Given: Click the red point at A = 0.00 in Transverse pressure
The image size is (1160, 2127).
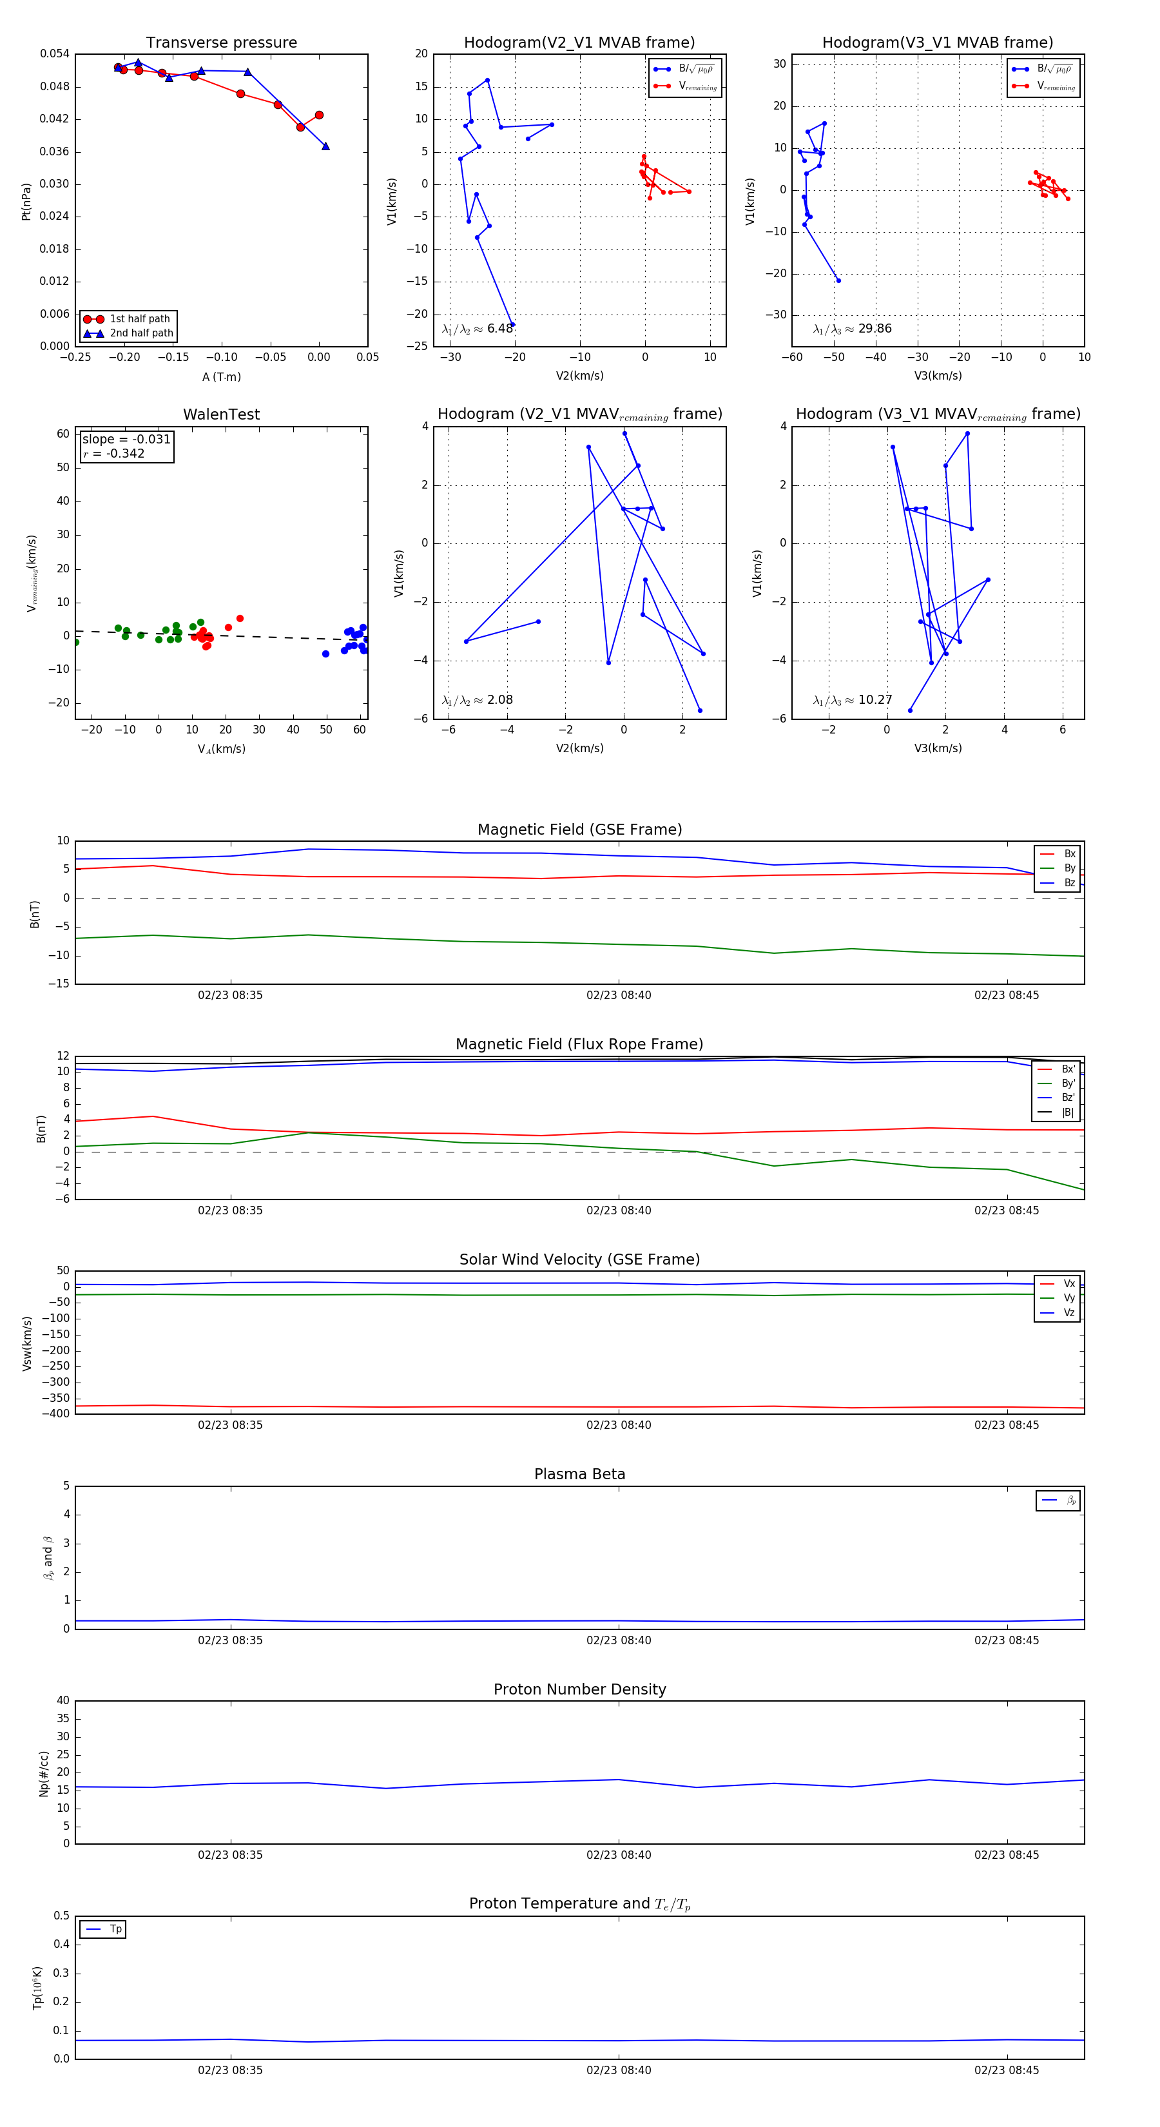Looking at the screenshot, I should coord(319,115).
